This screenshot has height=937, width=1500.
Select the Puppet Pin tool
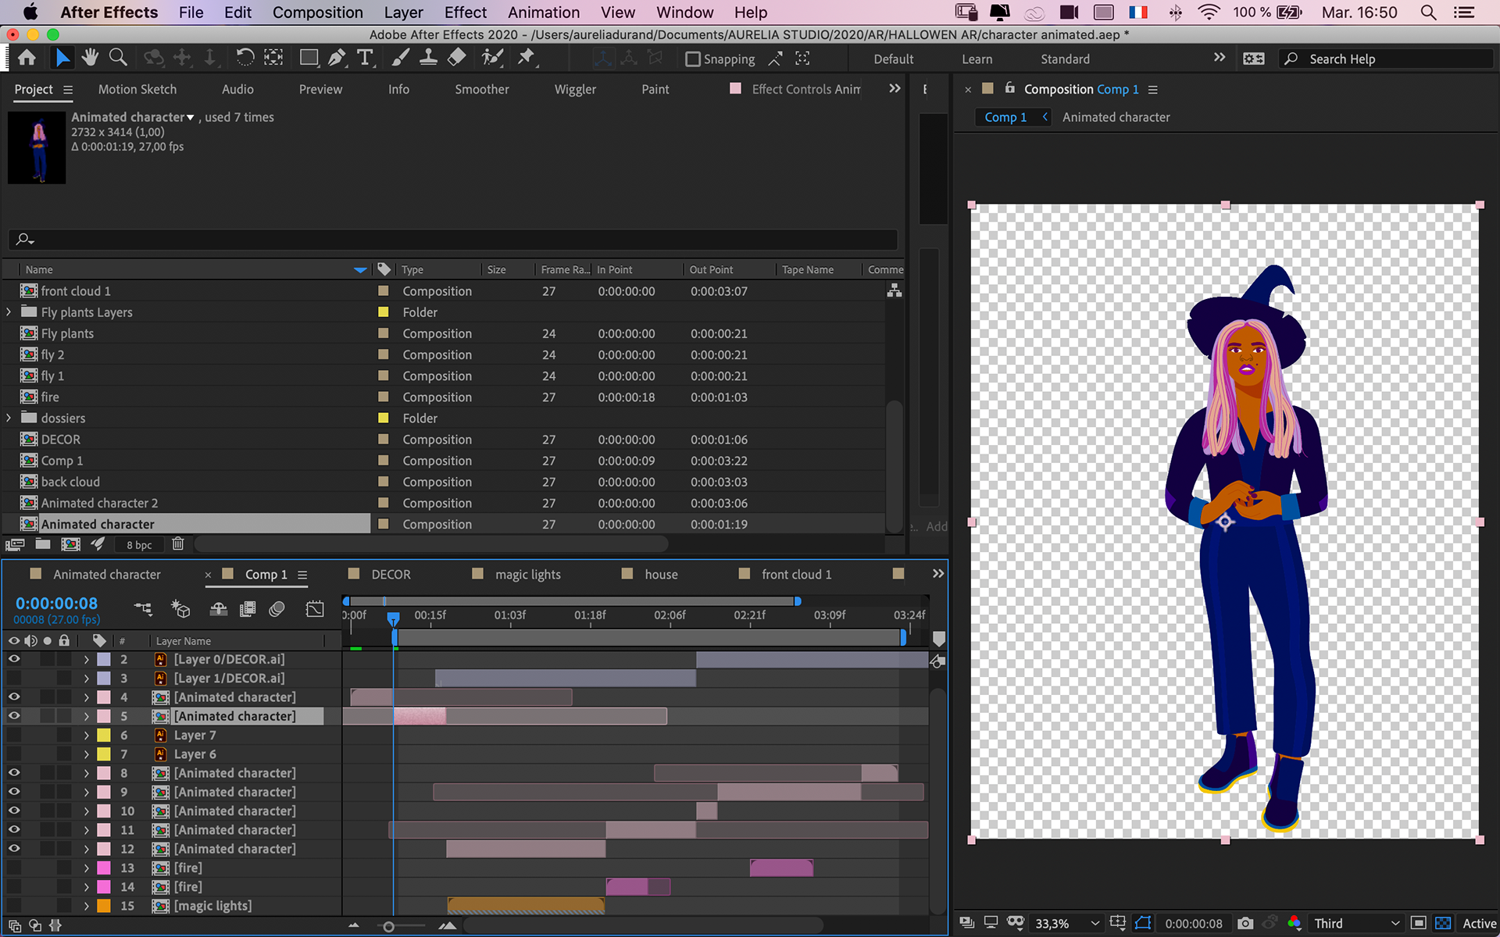(526, 58)
